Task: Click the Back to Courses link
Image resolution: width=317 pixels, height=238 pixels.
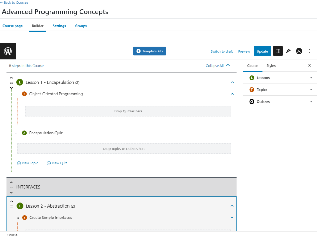Action: pos(14,2)
